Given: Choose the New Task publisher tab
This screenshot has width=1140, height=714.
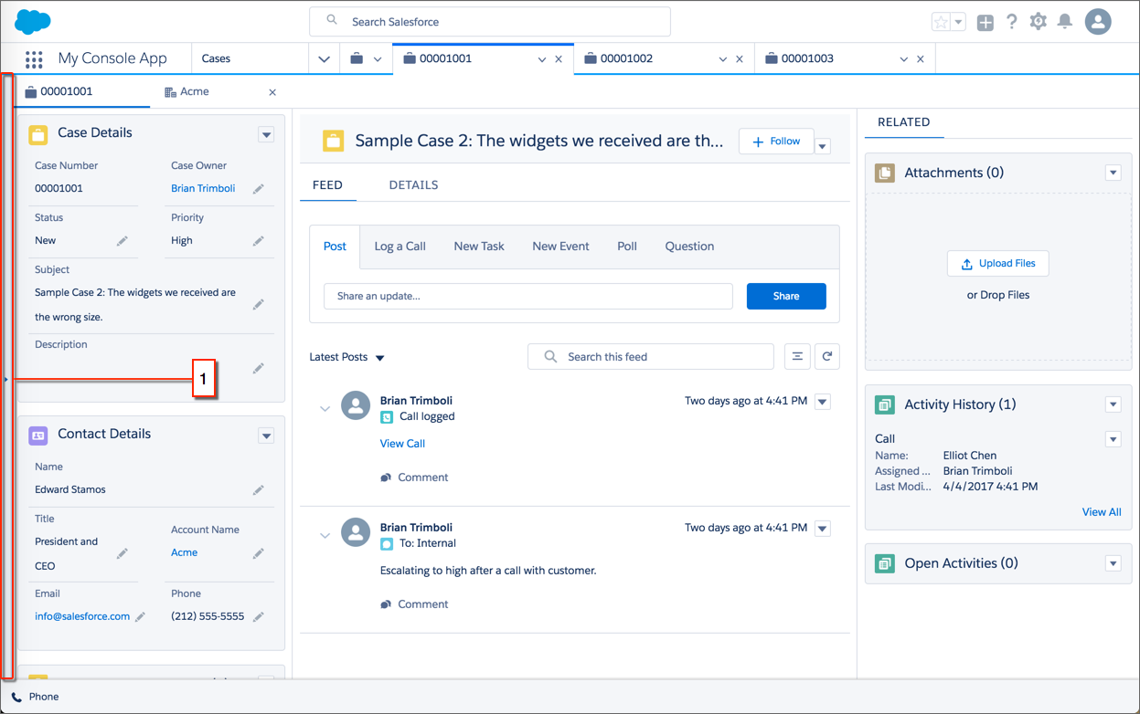Looking at the screenshot, I should (479, 247).
